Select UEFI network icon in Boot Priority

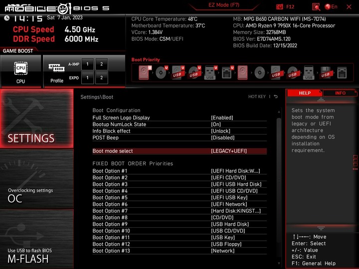(x=227, y=73)
